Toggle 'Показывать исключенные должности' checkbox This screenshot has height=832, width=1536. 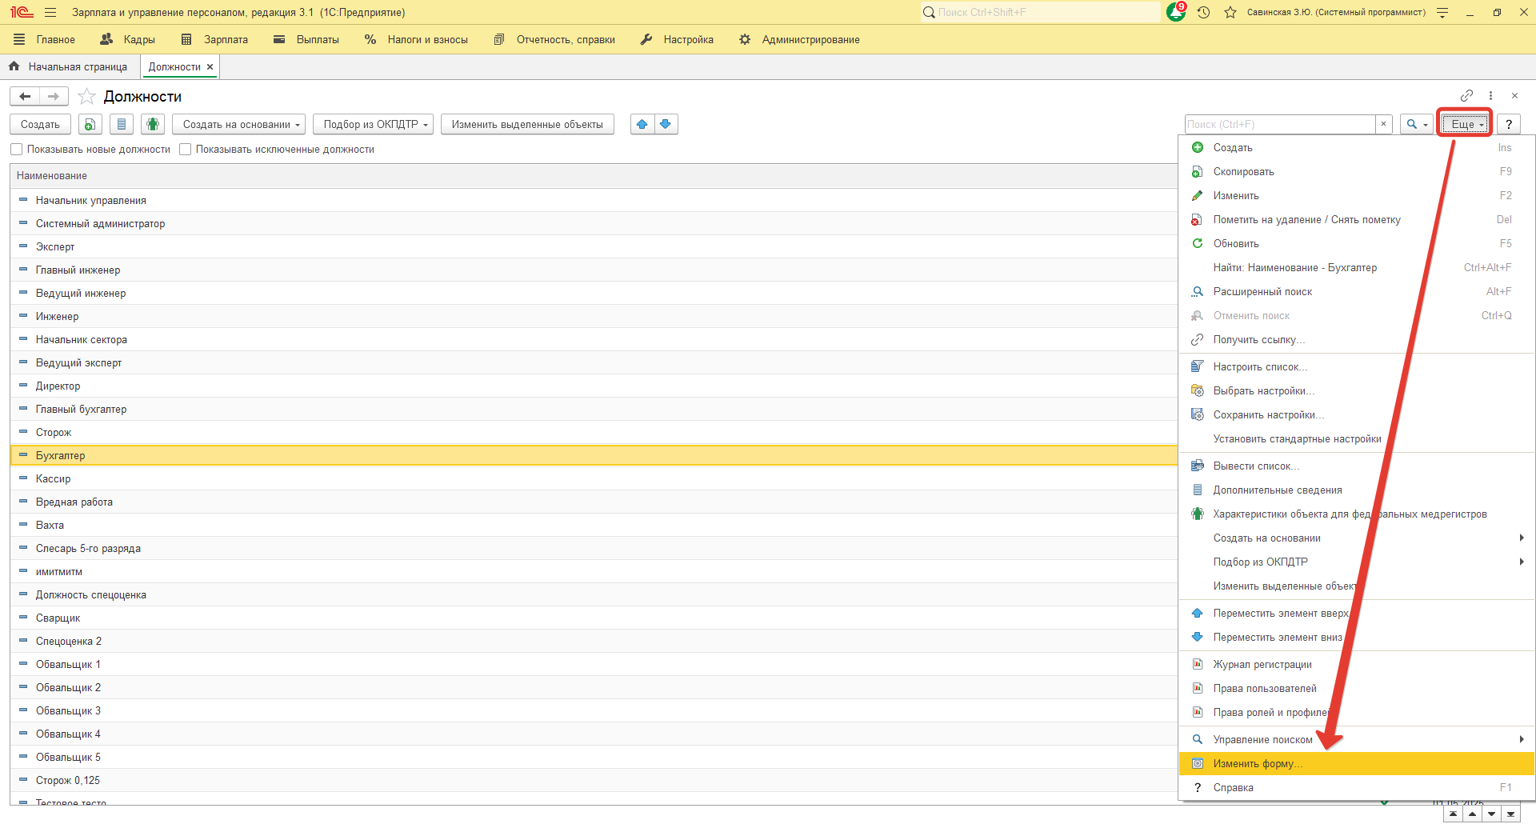coord(186,150)
